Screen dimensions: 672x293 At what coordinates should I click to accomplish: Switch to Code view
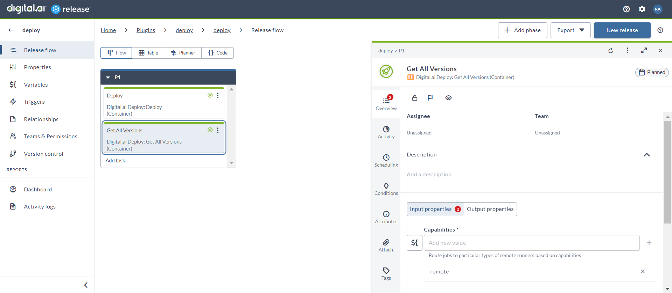click(x=217, y=53)
